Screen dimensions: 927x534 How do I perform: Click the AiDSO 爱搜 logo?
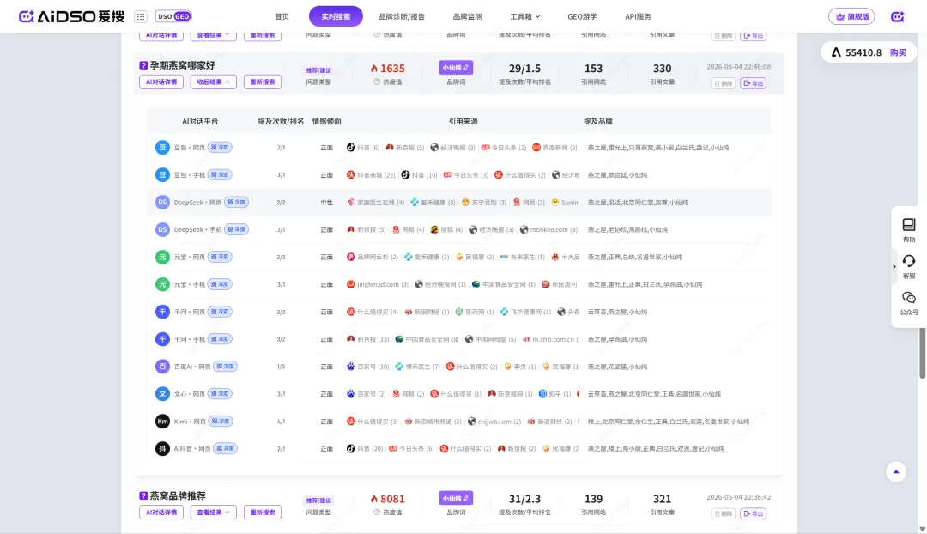71,16
